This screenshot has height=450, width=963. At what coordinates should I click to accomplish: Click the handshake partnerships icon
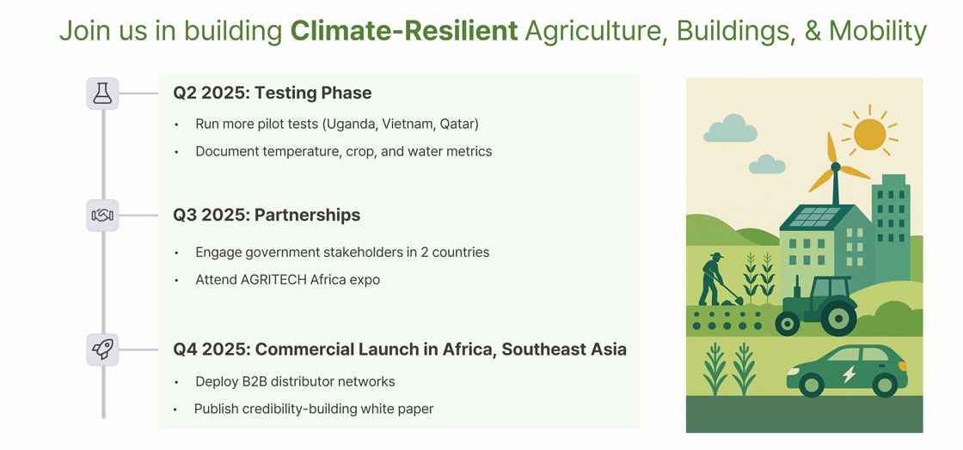[x=102, y=215]
